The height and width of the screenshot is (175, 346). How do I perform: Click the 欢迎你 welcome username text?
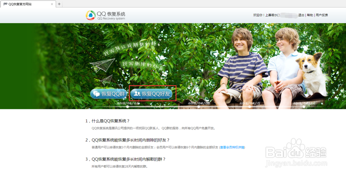(266, 15)
